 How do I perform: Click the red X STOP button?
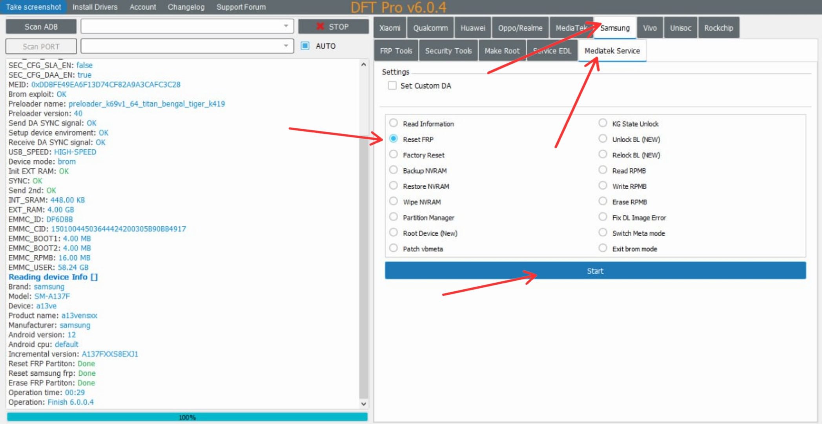point(333,27)
